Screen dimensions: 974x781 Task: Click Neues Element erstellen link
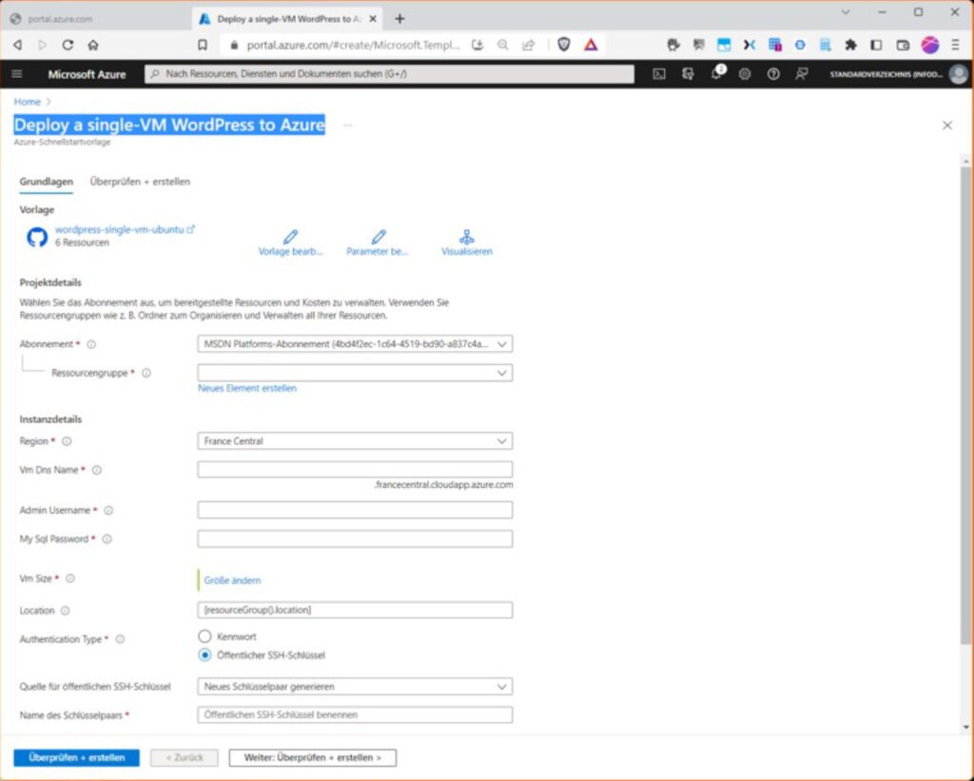click(x=247, y=388)
